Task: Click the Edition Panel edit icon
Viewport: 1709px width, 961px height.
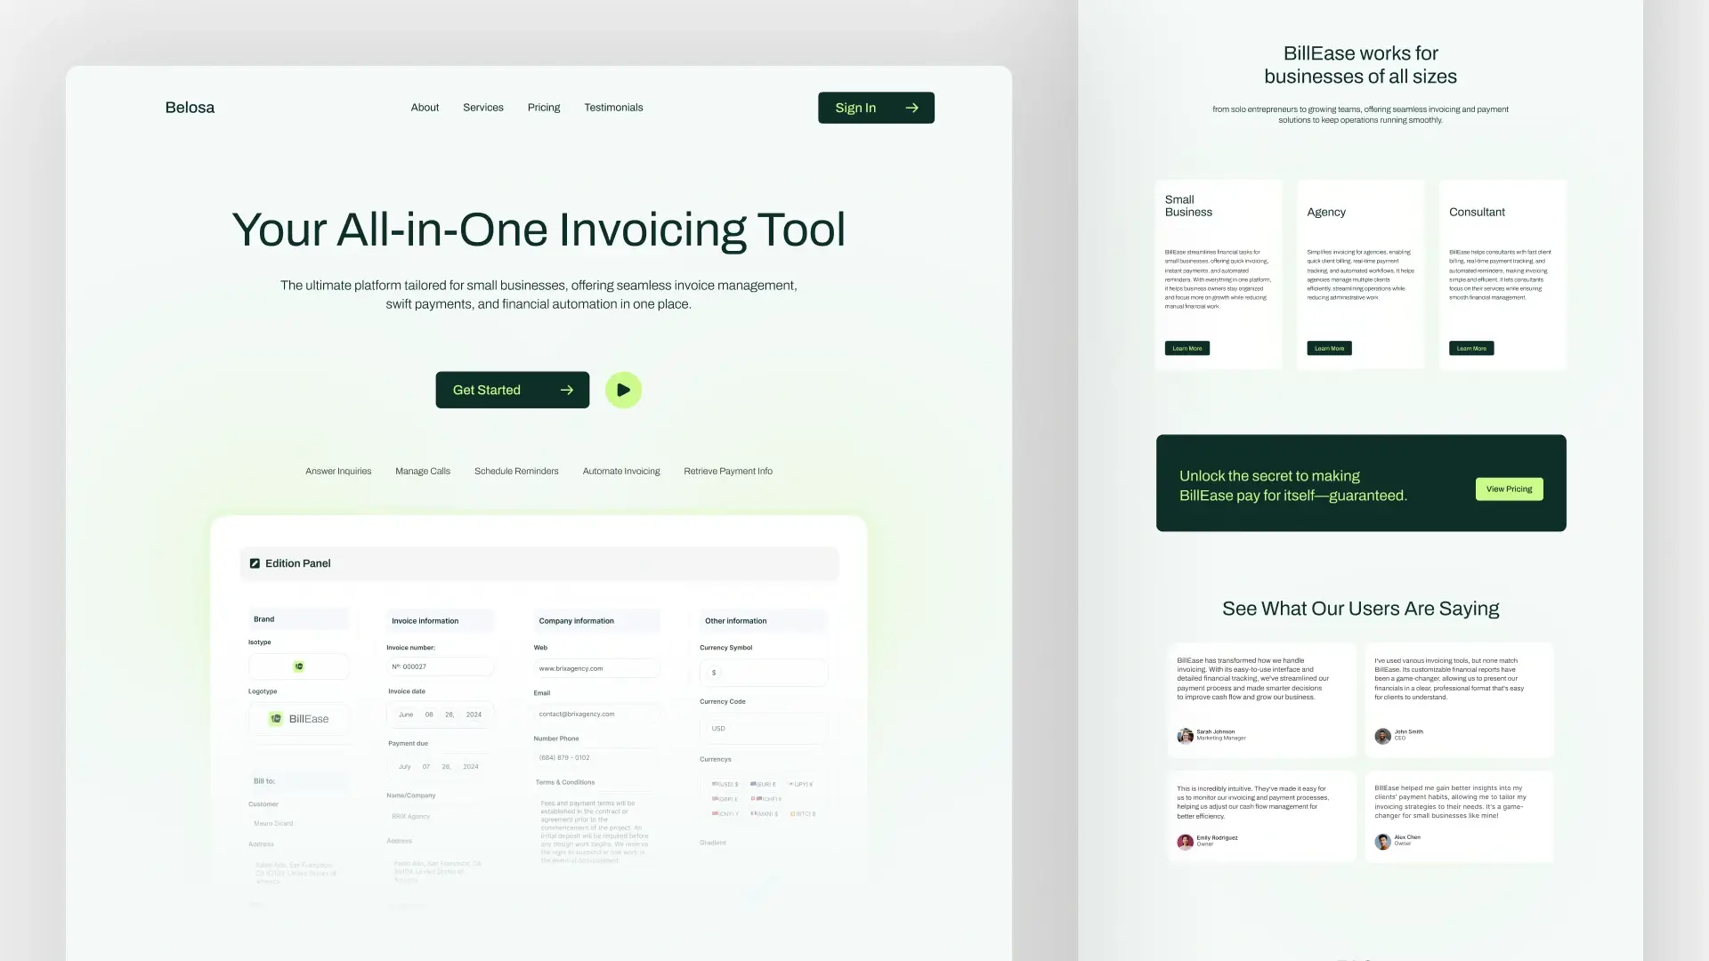Action: pyautogui.click(x=255, y=563)
